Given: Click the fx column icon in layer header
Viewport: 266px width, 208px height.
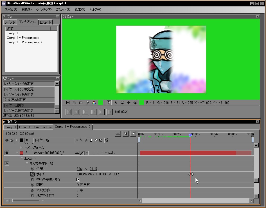Looking at the screenshot, I should pyautogui.click(x=86, y=140).
